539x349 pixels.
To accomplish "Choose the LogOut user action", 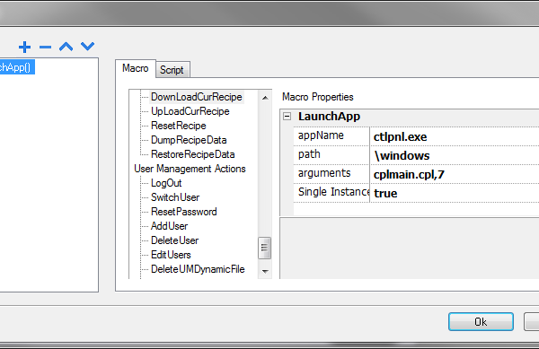I will pyautogui.click(x=166, y=183).
